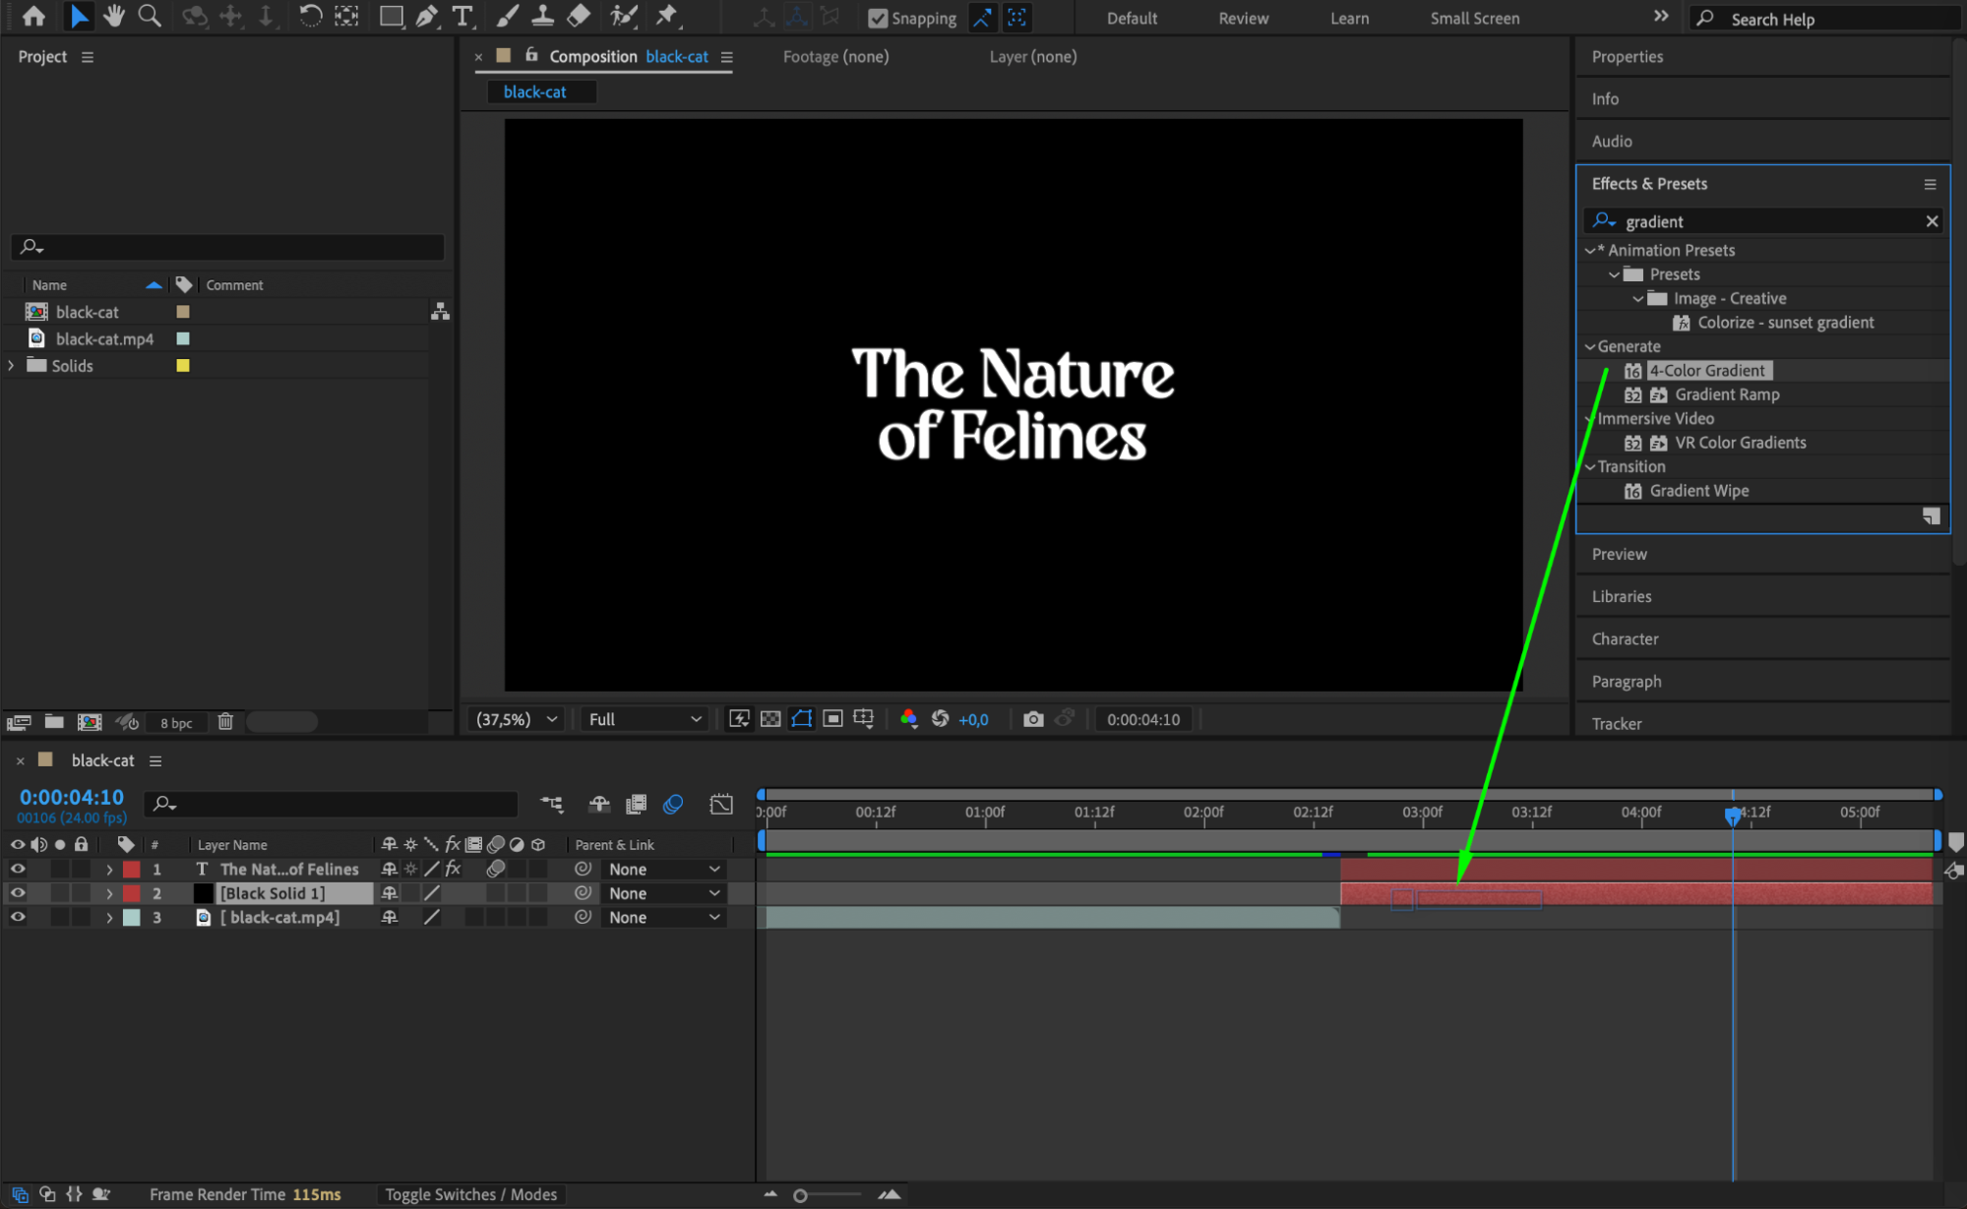1967x1209 pixels.
Task: Open the Paragraph panel
Action: coord(1627,681)
